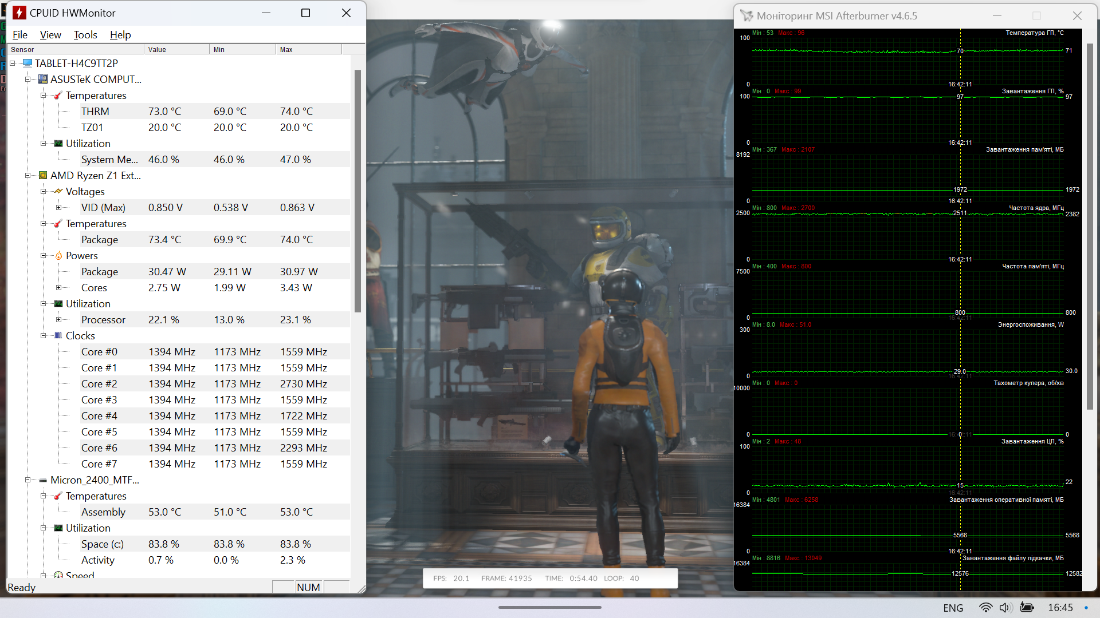Click the Powers flame icon
1100x618 pixels.
coord(58,256)
